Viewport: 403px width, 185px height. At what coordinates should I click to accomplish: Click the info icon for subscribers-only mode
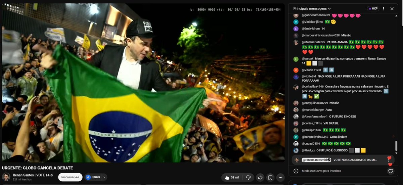click(296, 171)
